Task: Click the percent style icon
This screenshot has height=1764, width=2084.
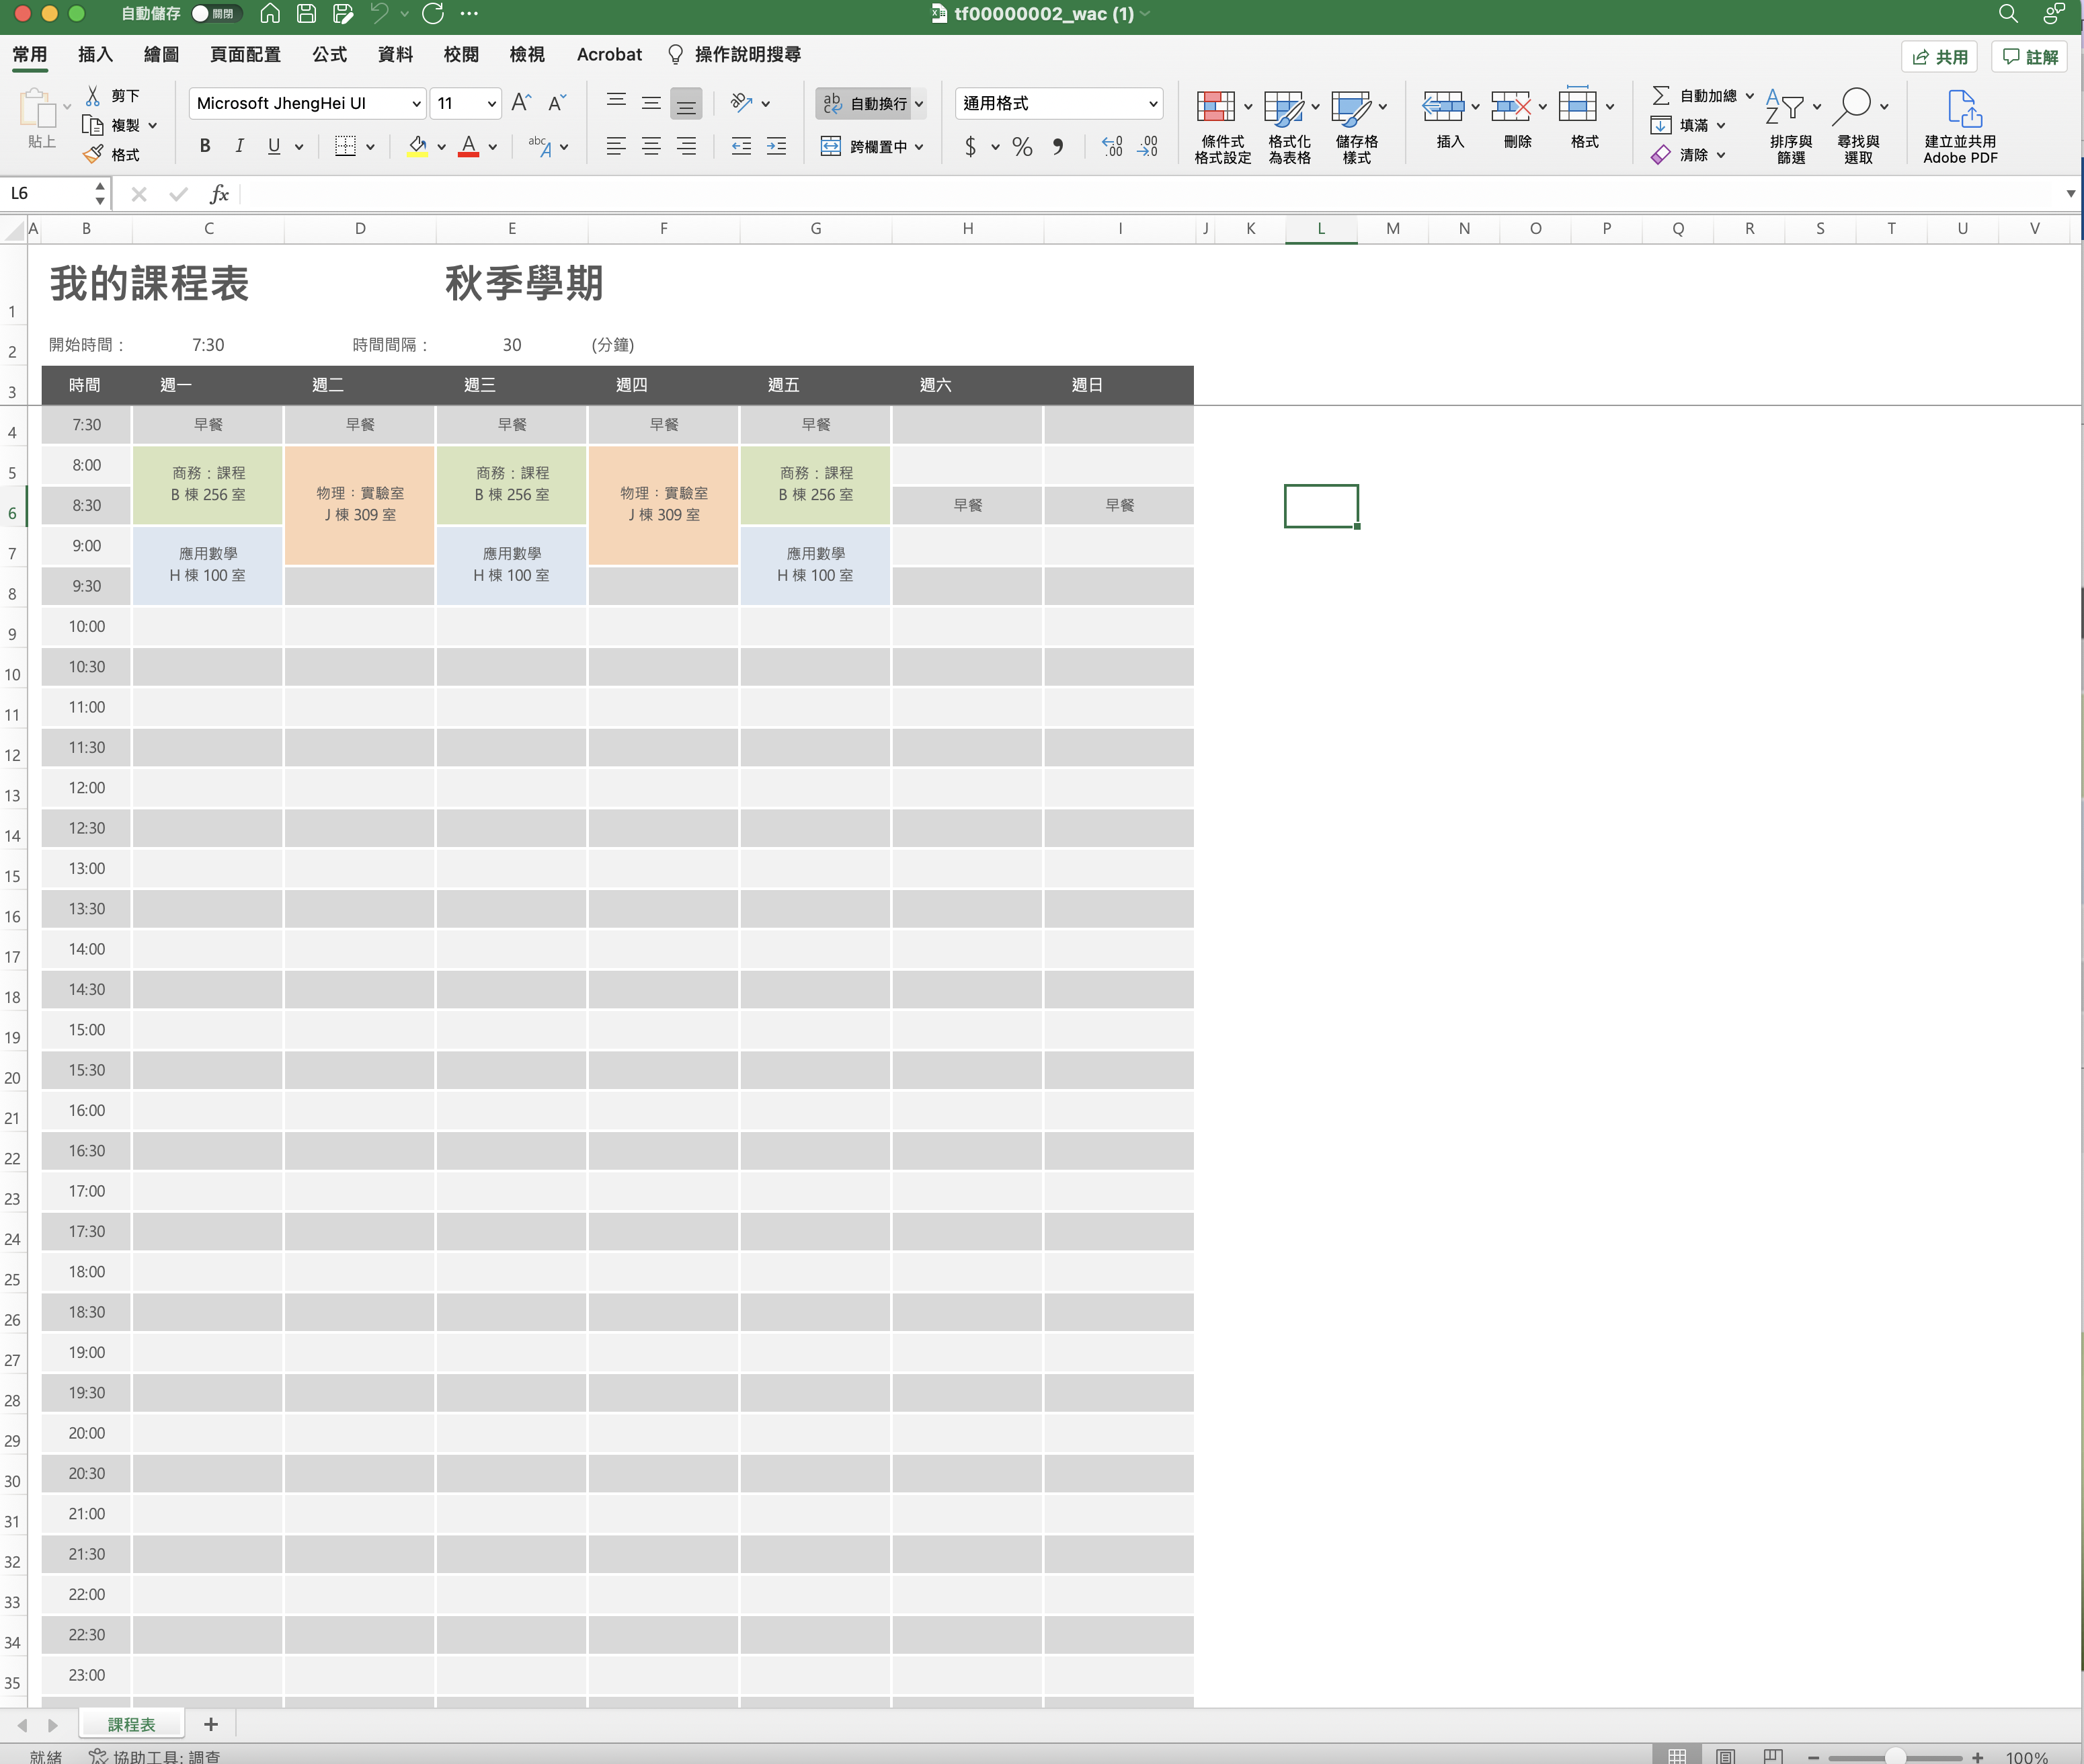Action: [x=1021, y=147]
